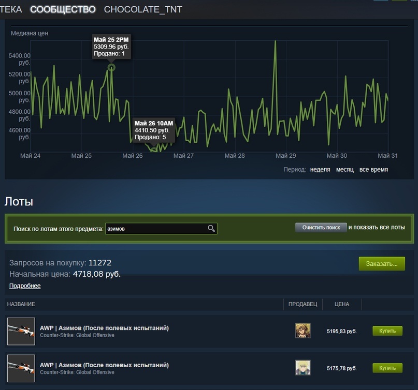Click the green Заказать... button

pos(382,264)
